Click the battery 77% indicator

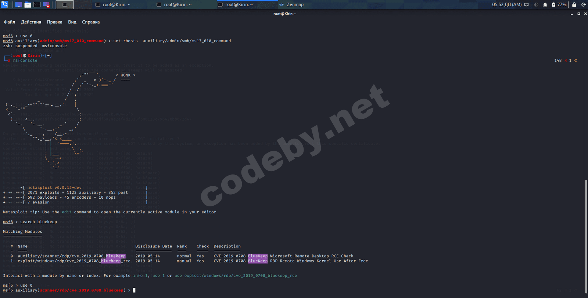coord(559,5)
